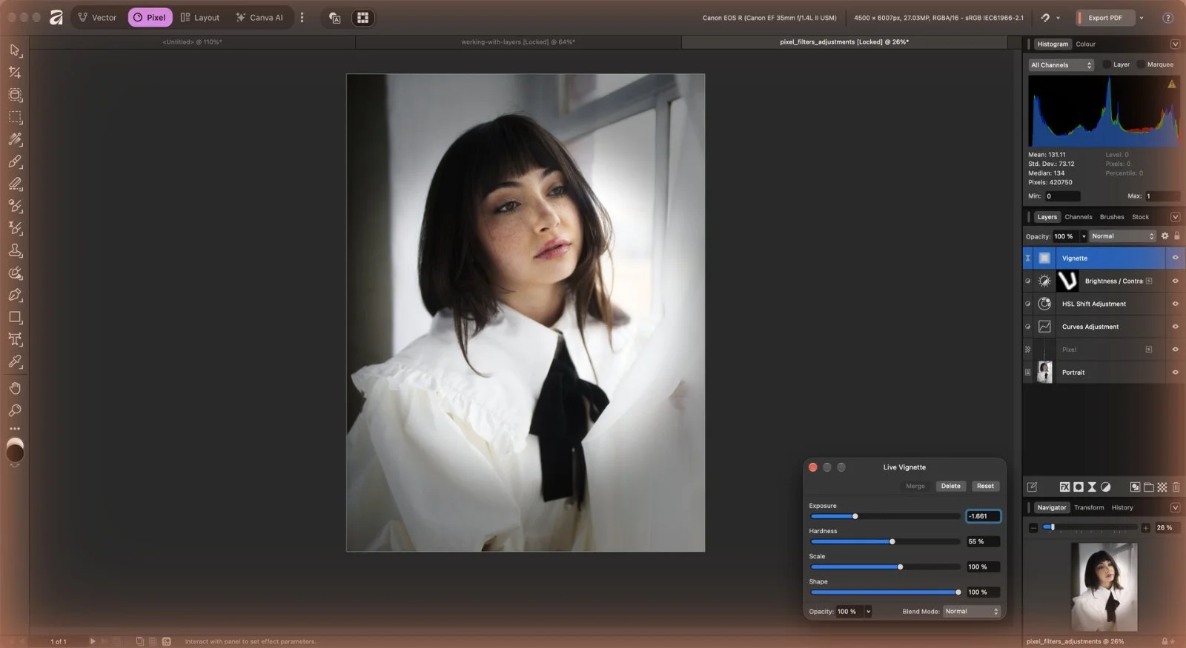The width and height of the screenshot is (1186, 648).
Task: Switch to the Vector studio
Action: 98,18
